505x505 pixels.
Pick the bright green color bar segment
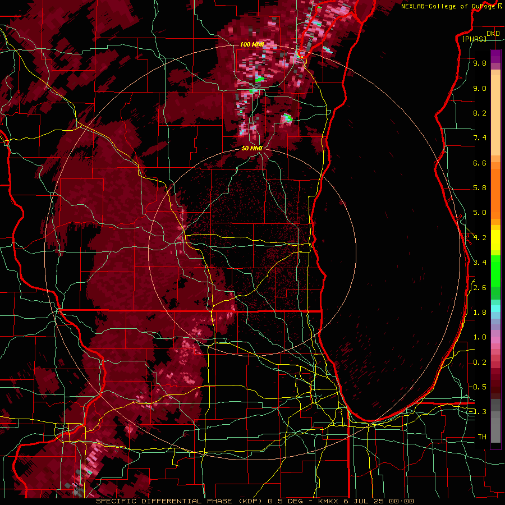[x=495, y=270]
